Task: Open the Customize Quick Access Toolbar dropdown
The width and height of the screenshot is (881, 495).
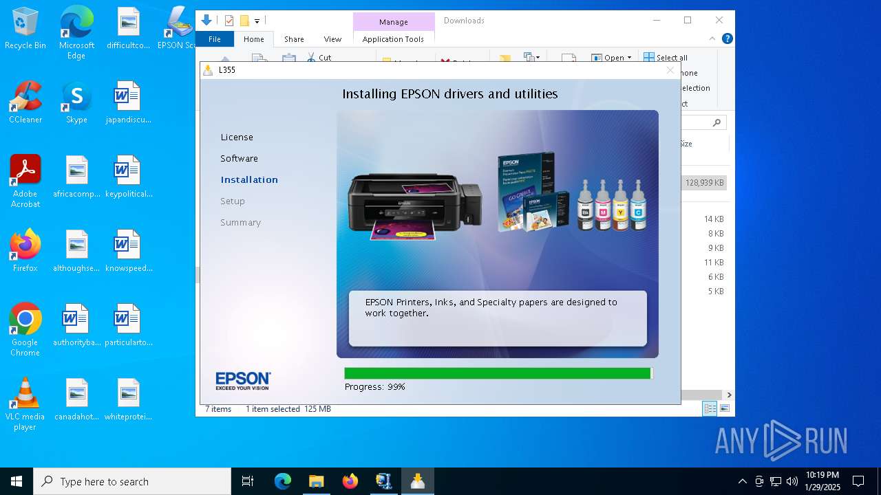Action: (x=257, y=21)
